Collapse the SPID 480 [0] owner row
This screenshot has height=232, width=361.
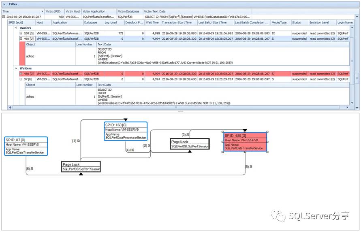click(x=21, y=39)
